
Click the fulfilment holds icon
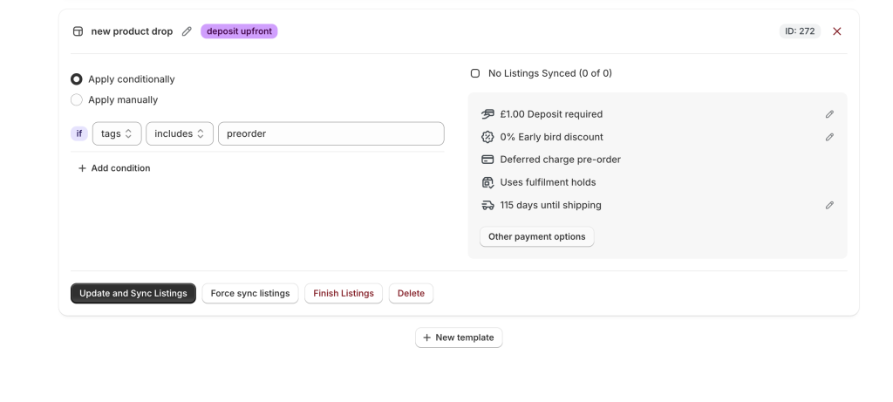[x=487, y=183]
